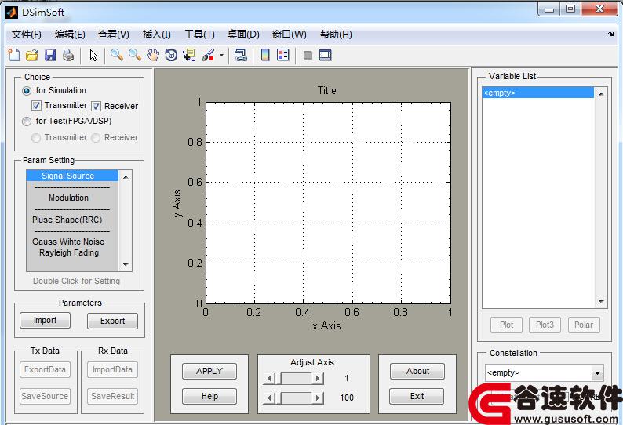The height and width of the screenshot is (425, 623).
Task: Click the lower Adjust Axis slider track
Action: click(x=293, y=398)
